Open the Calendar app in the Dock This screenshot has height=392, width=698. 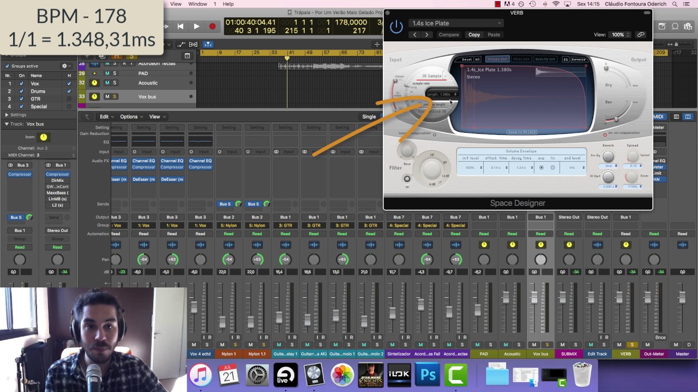tap(228, 375)
